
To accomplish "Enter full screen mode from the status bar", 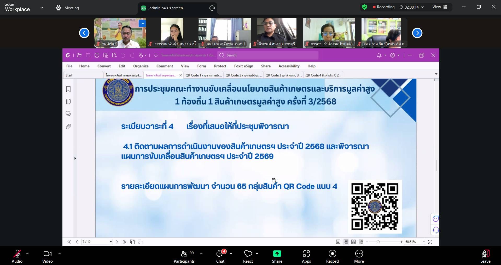I will tap(430, 242).
